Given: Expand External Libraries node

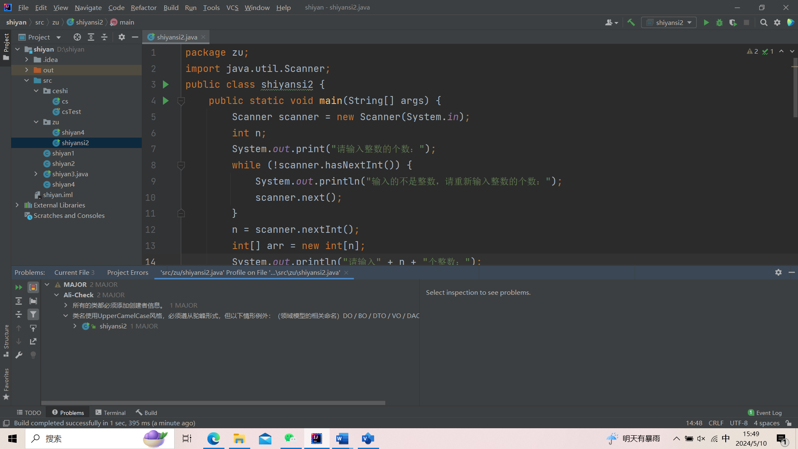Looking at the screenshot, I should tap(17, 205).
